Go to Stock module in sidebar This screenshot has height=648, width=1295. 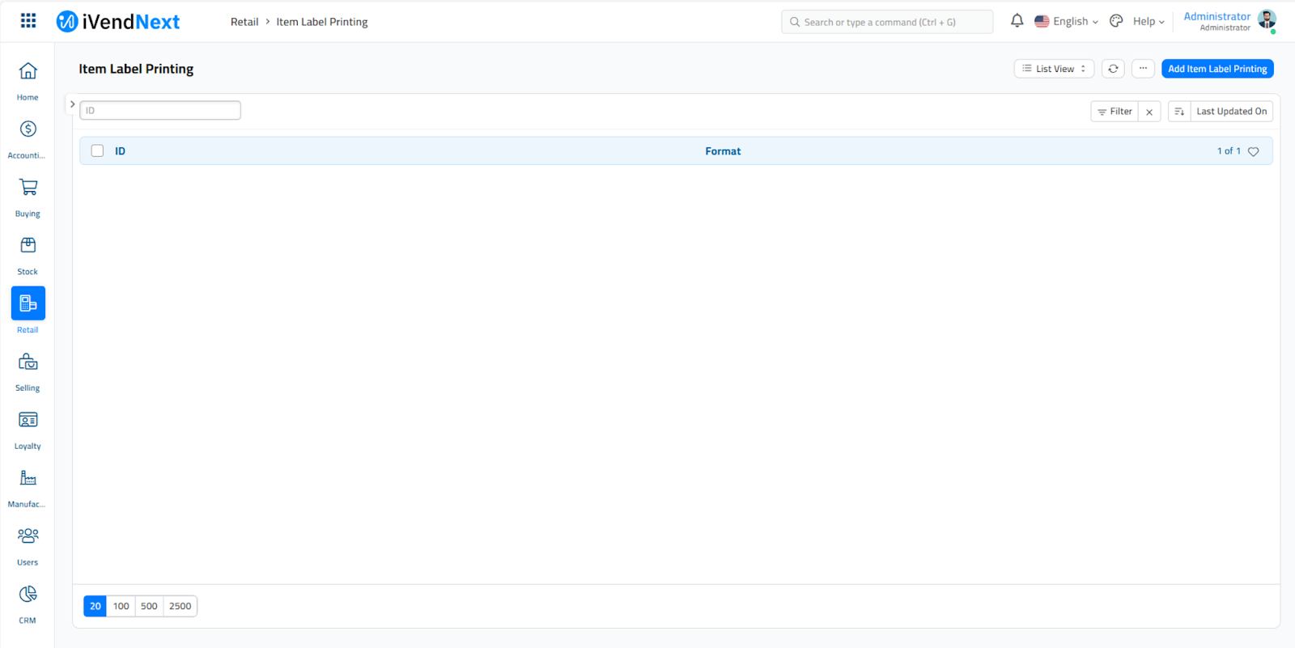coord(28,246)
